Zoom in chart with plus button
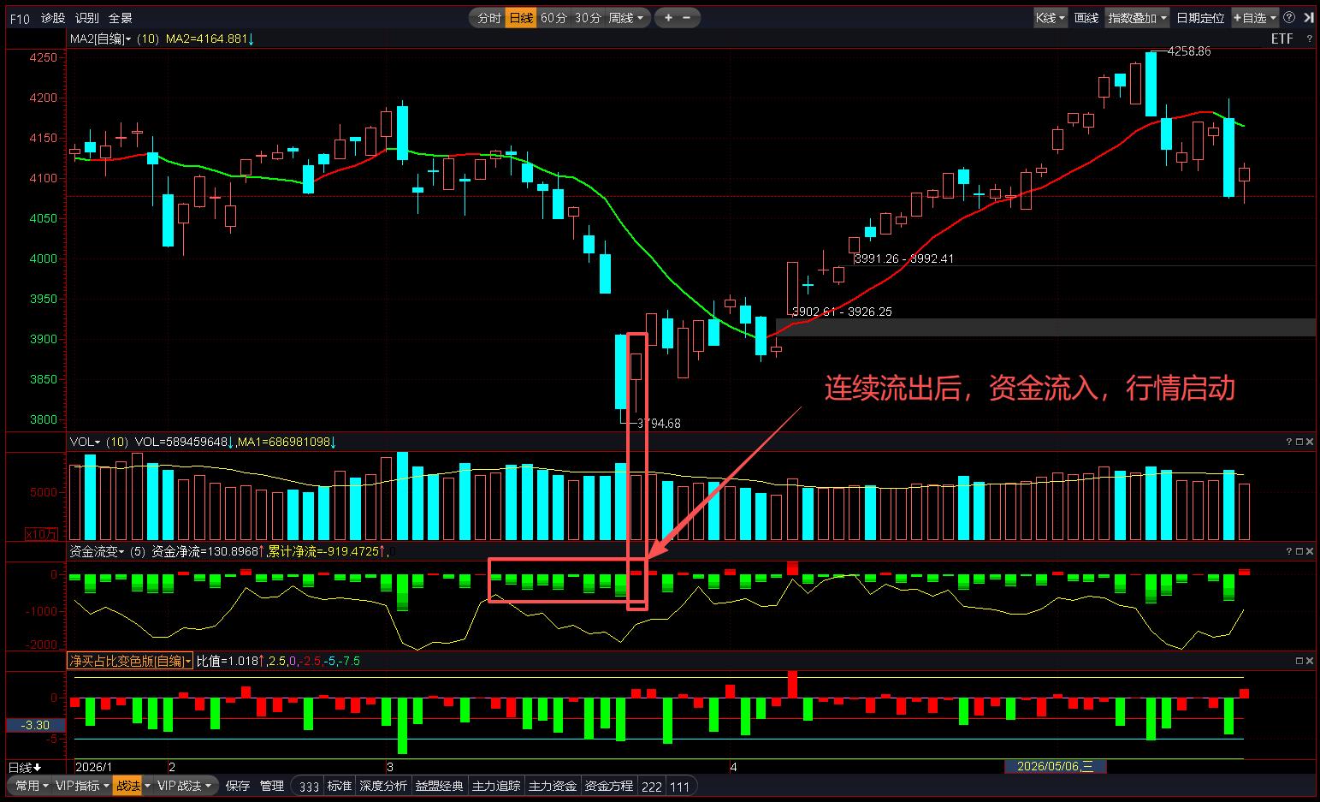 pyautogui.click(x=668, y=18)
